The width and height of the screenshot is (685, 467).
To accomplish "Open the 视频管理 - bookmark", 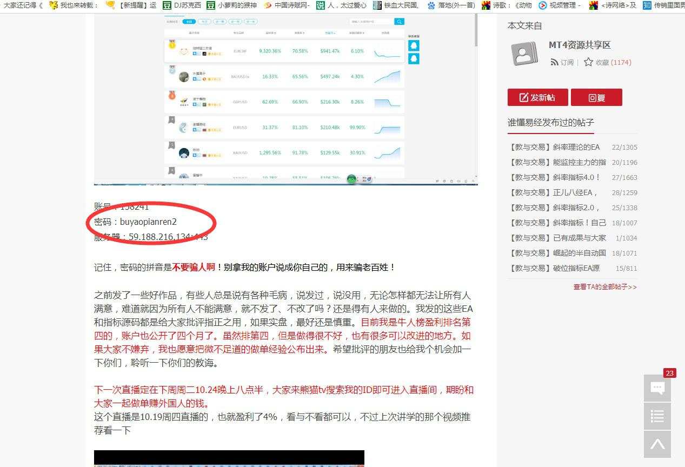I will point(560,5).
